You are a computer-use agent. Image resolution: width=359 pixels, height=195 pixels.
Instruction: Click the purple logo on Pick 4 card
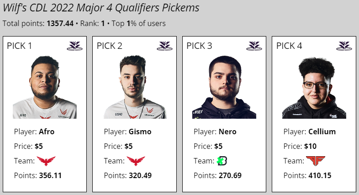[x=344, y=46]
